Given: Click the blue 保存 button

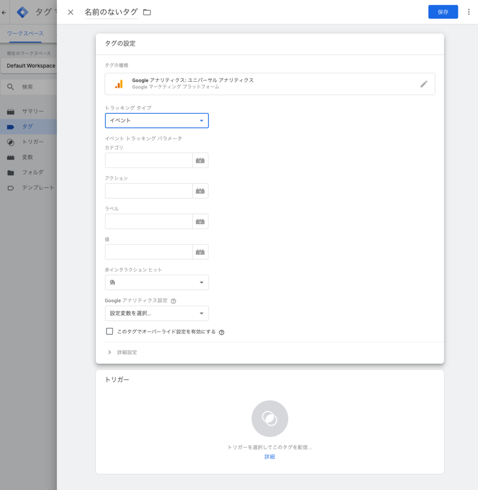Looking at the screenshot, I should [443, 12].
